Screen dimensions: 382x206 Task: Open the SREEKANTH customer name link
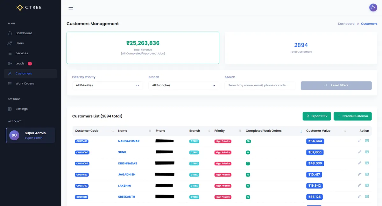pyautogui.click(x=126, y=197)
